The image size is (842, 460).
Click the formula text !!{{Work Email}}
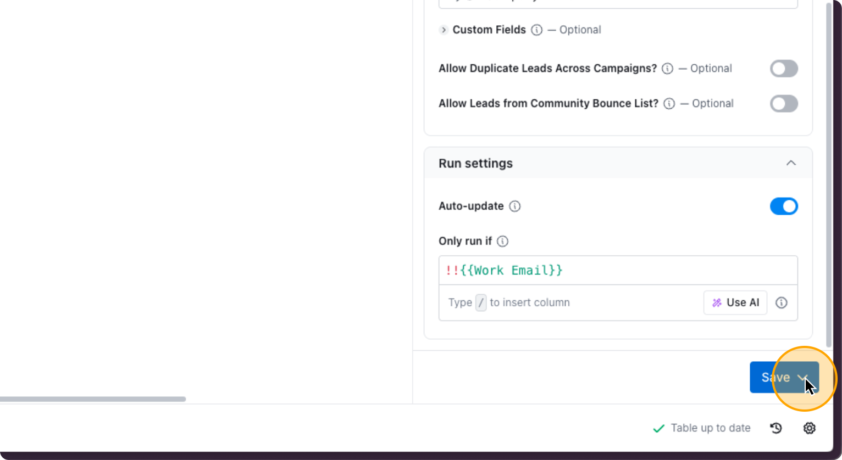tap(504, 271)
